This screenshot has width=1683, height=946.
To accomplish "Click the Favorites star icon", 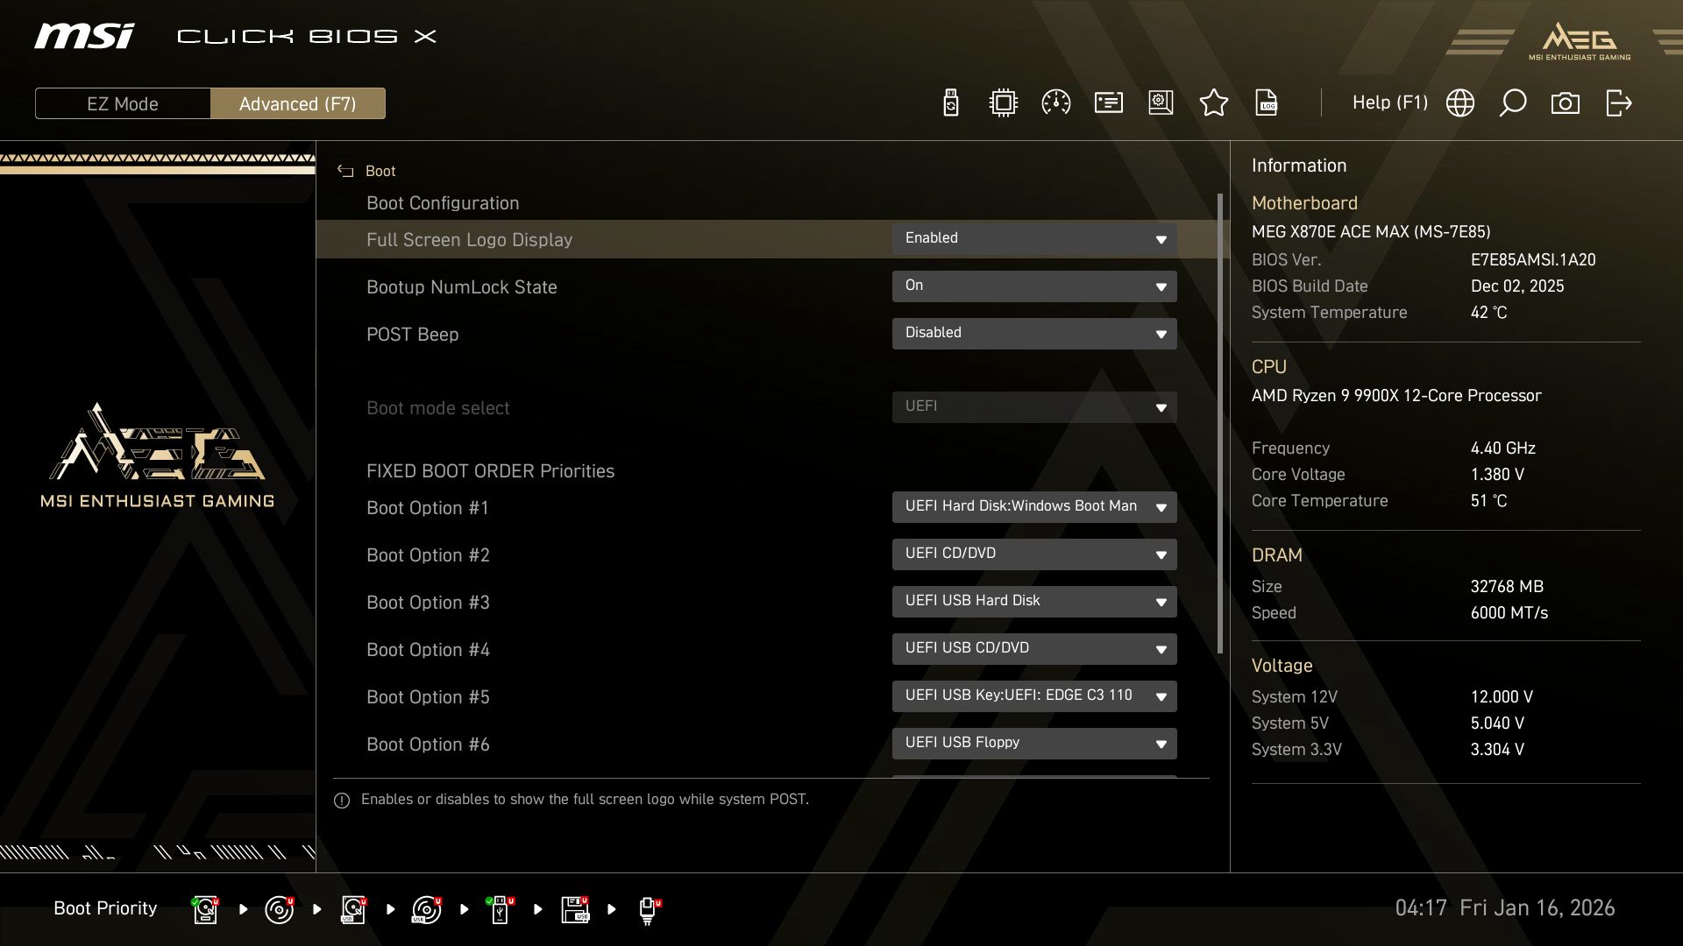I will tap(1214, 102).
